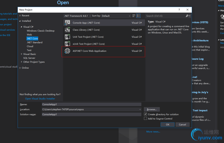The image size is (224, 143).
Task: Open help with the question mark button
Action: [x=179, y=10]
